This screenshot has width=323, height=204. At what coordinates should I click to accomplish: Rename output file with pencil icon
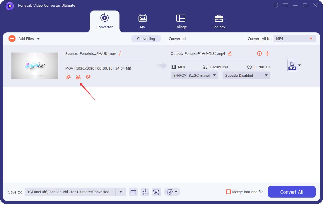(x=230, y=53)
